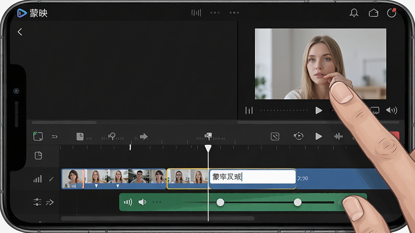Image resolution: width=415 pixels, height=233 pixels.
Task: Open the three-dot menu on audio track
Action: pyautogui.click(x=157, y=202)
